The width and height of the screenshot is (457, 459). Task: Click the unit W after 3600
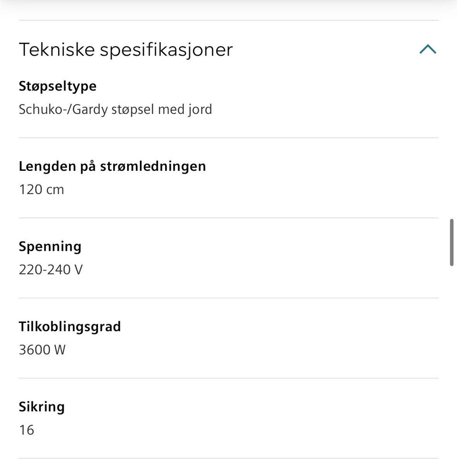60,350
